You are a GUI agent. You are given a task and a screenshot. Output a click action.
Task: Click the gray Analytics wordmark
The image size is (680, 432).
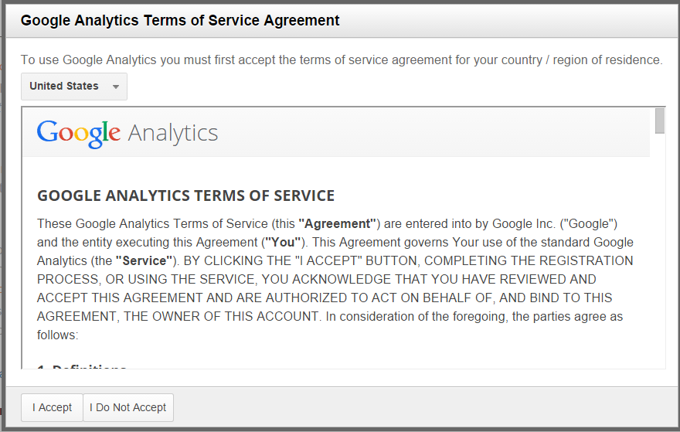coord(172,134)
